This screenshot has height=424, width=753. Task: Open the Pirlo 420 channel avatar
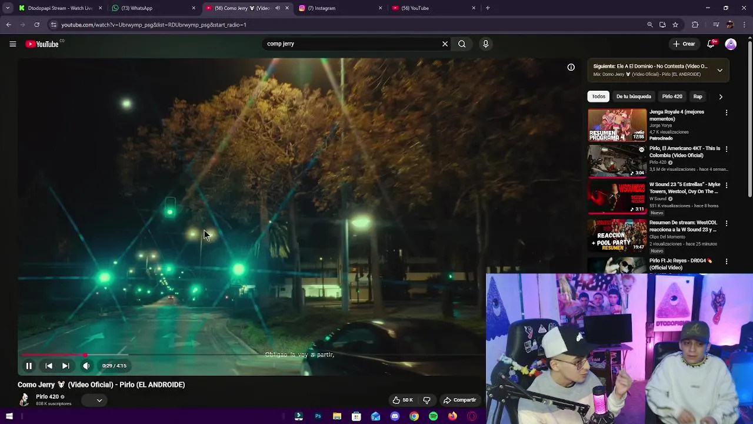(24, 400)
